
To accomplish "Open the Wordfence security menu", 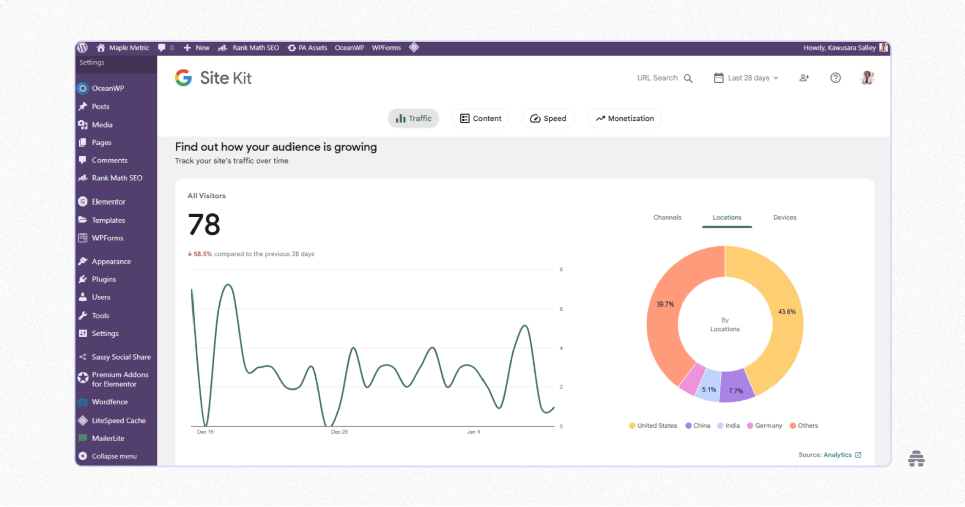I will click(x=109, y=401).
